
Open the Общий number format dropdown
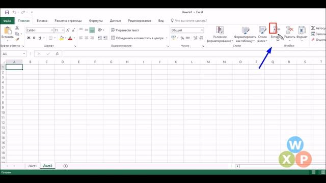coord(202,30)
